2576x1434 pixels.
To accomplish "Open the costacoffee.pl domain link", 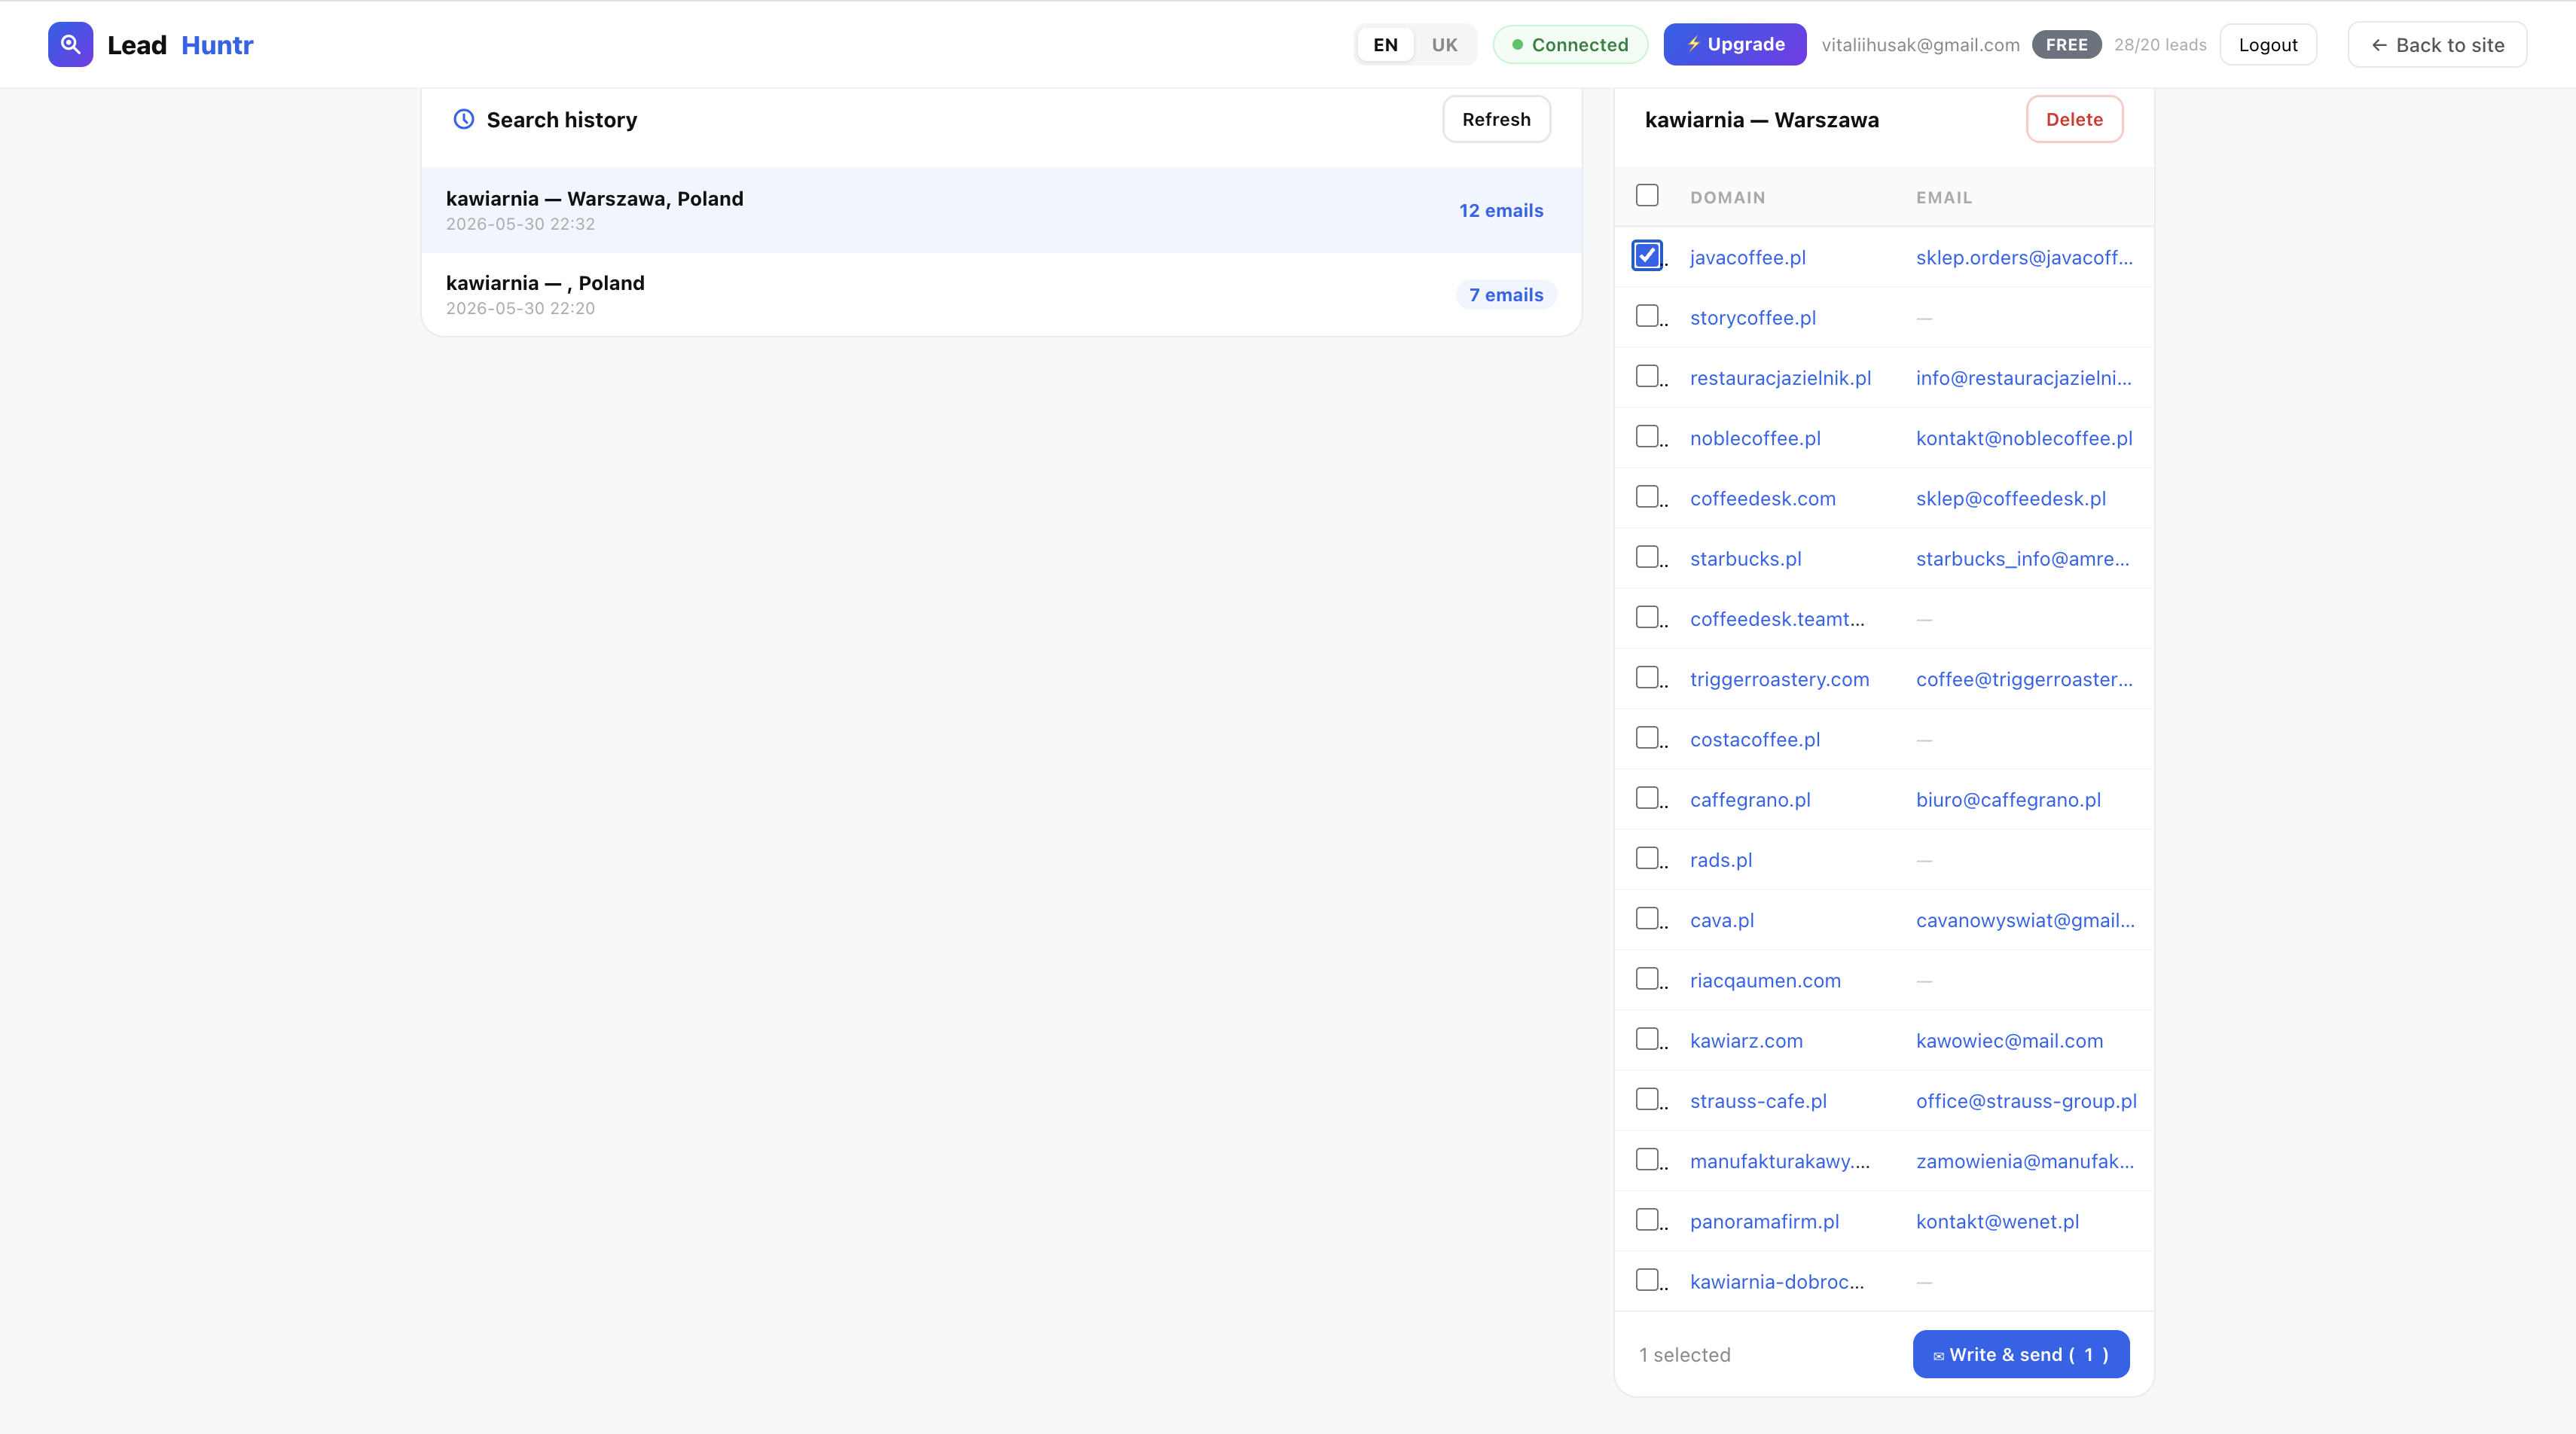I will click(1754, 739).
